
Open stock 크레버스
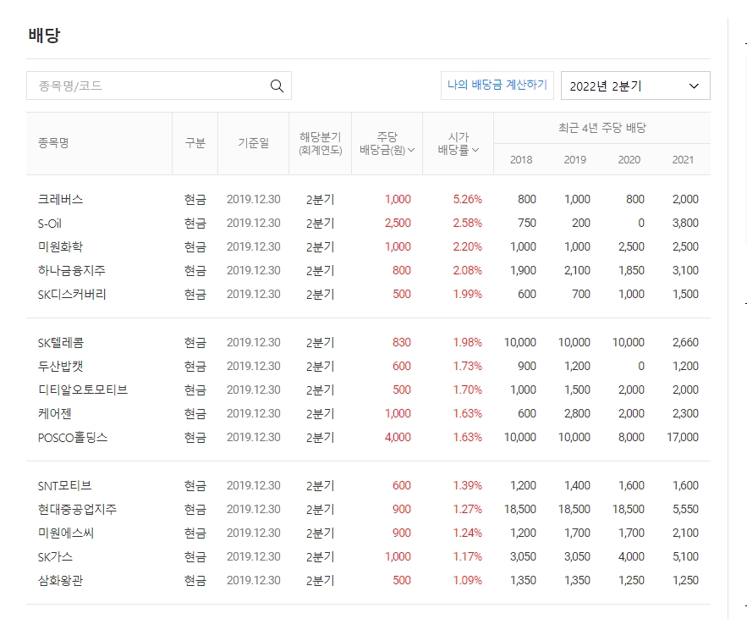coord(61,199)
